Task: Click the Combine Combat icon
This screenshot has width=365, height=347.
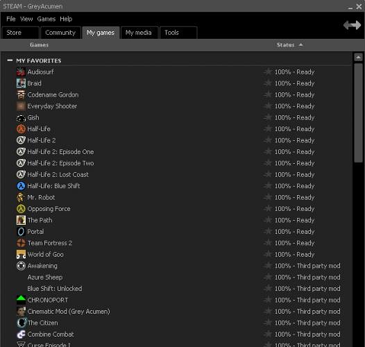Action: [x=21, y=335]
